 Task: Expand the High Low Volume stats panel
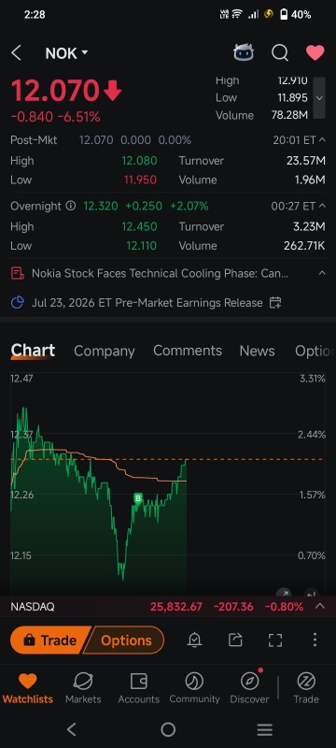pyautogui.click(x=319, y=98)
